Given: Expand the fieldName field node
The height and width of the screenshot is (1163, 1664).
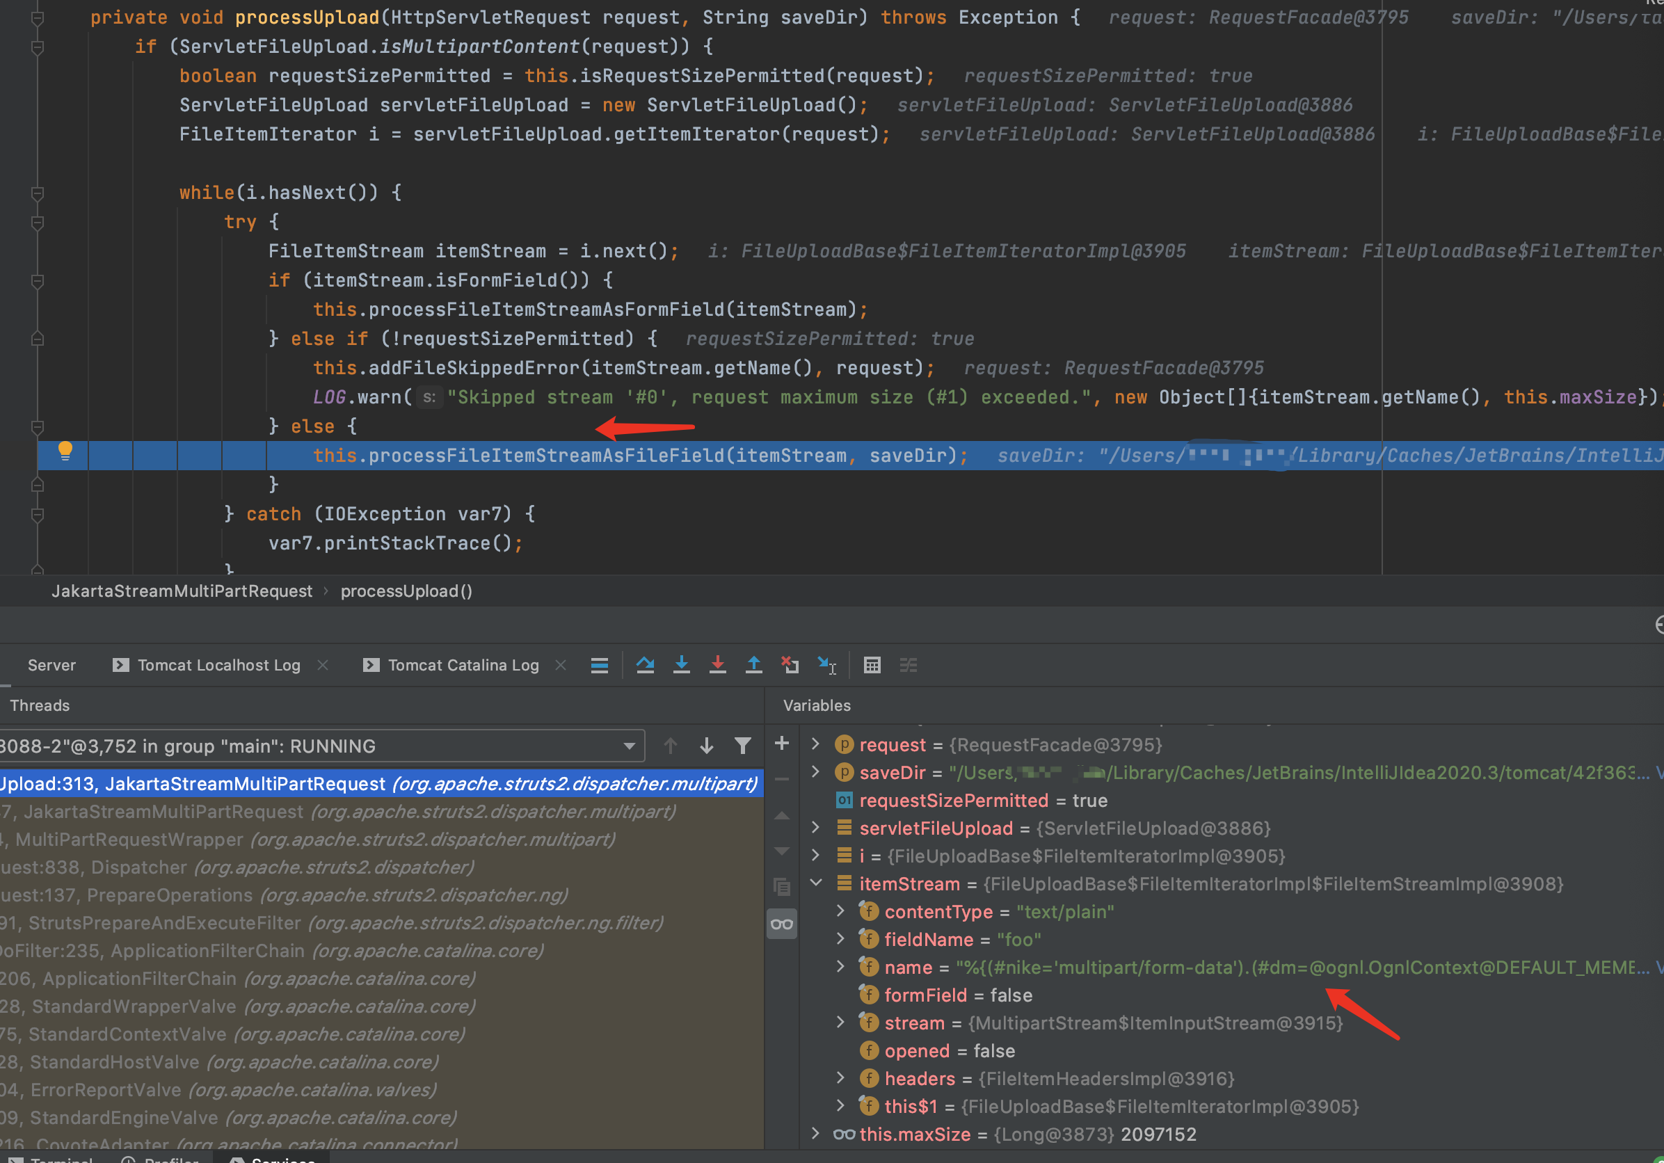Looking at the screenshot, I should (840, 938).
